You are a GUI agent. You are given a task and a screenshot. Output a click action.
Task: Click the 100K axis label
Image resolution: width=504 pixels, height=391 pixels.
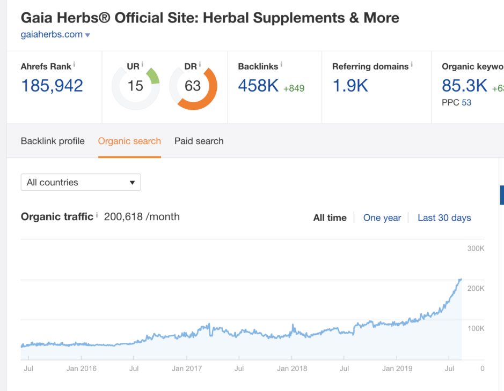[x=476, y=328]
